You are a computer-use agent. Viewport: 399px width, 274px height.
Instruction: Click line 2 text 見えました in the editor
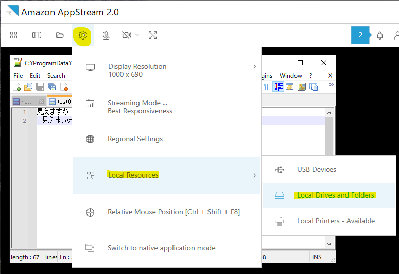click(57, 120)
